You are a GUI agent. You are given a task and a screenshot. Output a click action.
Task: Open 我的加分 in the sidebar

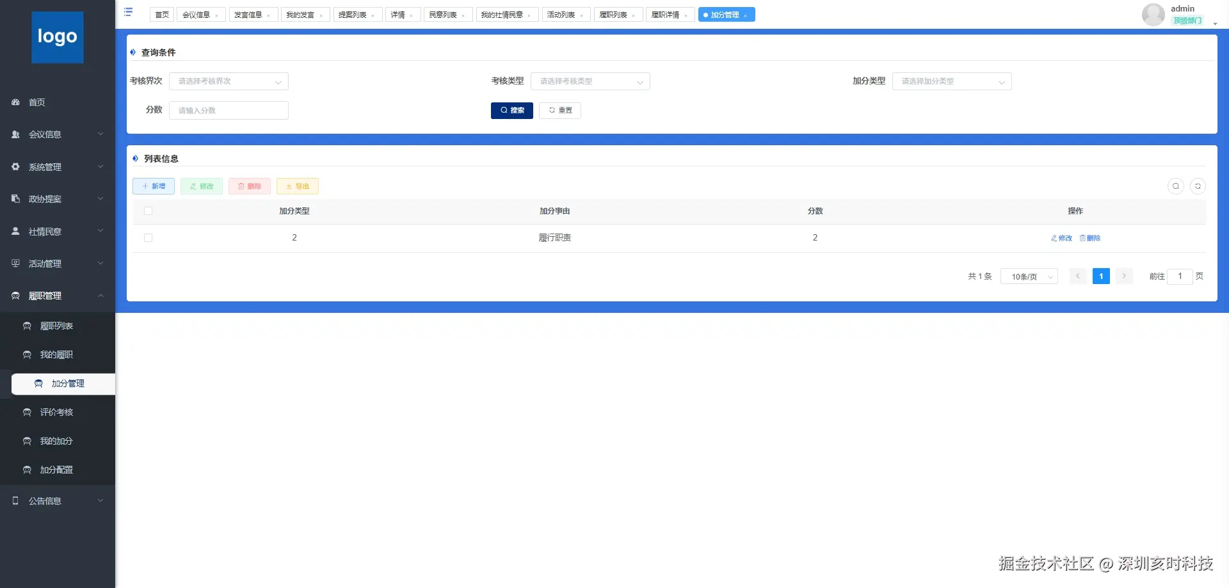point(58,441)
